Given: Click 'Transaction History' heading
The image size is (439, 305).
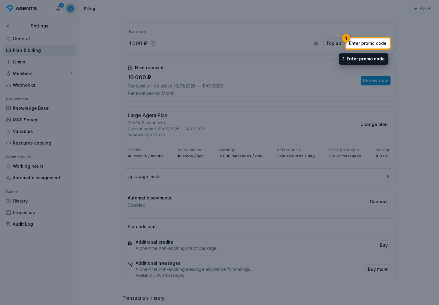Looking at the screenshot, I should tap(143, 298).
